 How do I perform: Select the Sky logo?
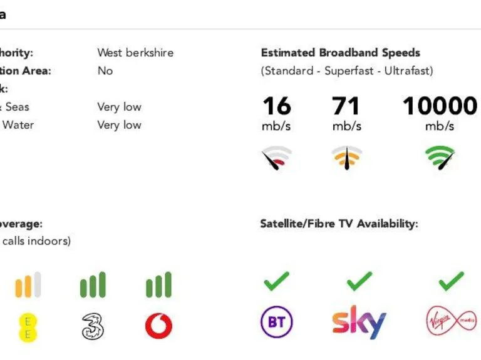[x=358, y=322]
